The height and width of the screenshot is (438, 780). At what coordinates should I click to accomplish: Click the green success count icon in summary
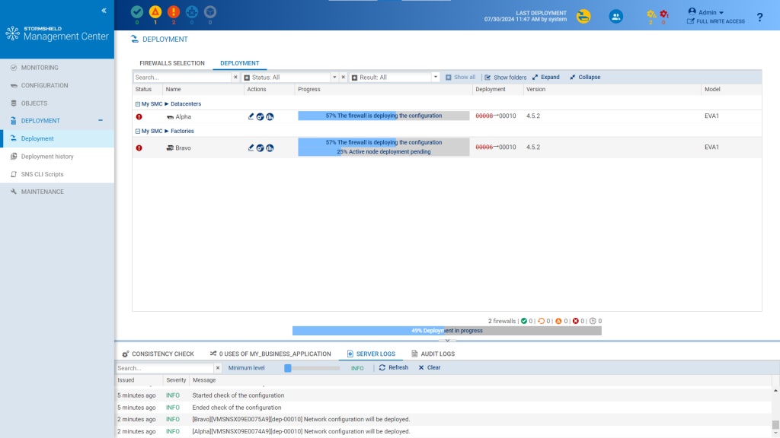pyautogui.click(x=524, y=322)
